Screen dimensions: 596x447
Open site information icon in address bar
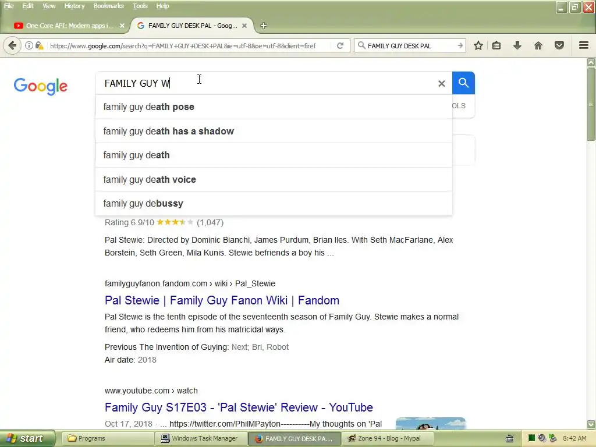coord(29,45)
